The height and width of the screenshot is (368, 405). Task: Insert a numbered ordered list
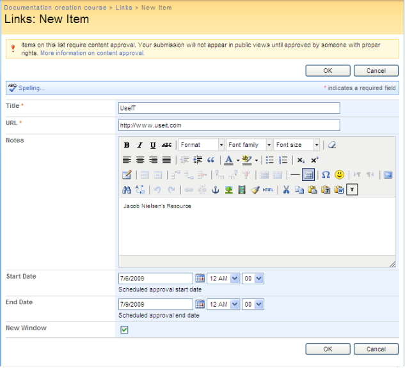pyautogui.click(x=283, y=160)
